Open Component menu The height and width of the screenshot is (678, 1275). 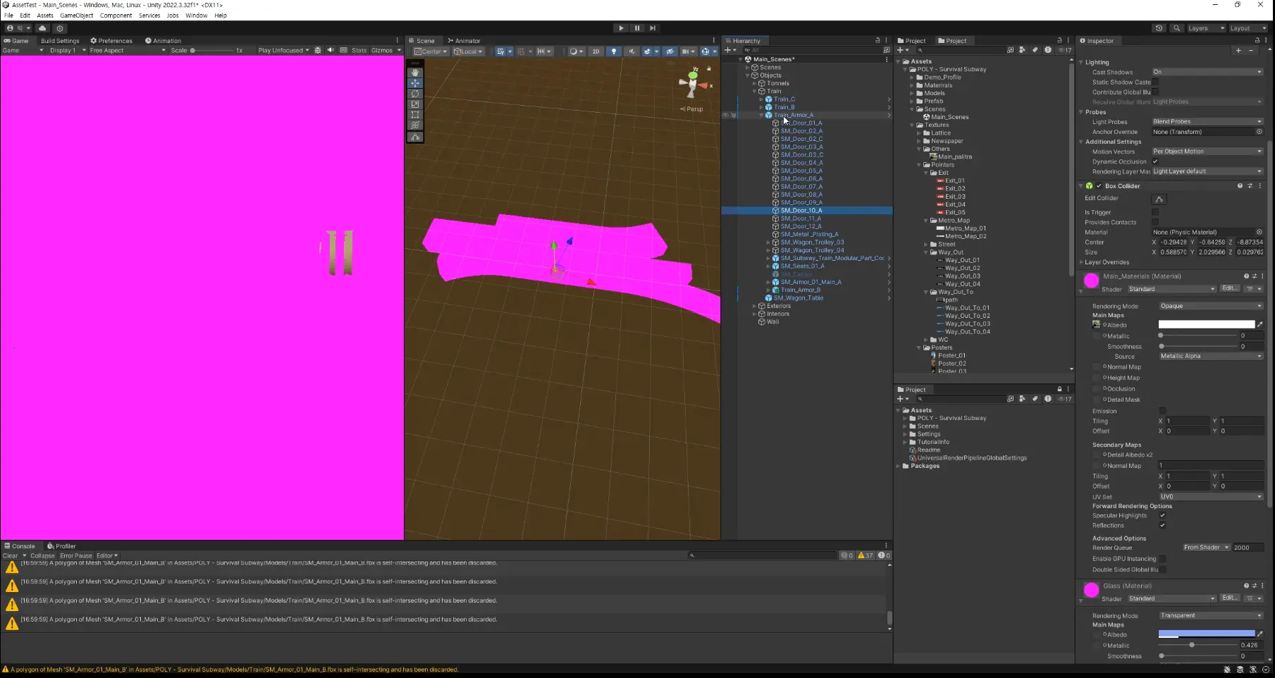tap(116, 16)
